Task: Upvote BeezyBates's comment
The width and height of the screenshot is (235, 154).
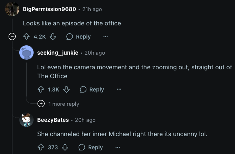Action: click(x=41, y=147)
